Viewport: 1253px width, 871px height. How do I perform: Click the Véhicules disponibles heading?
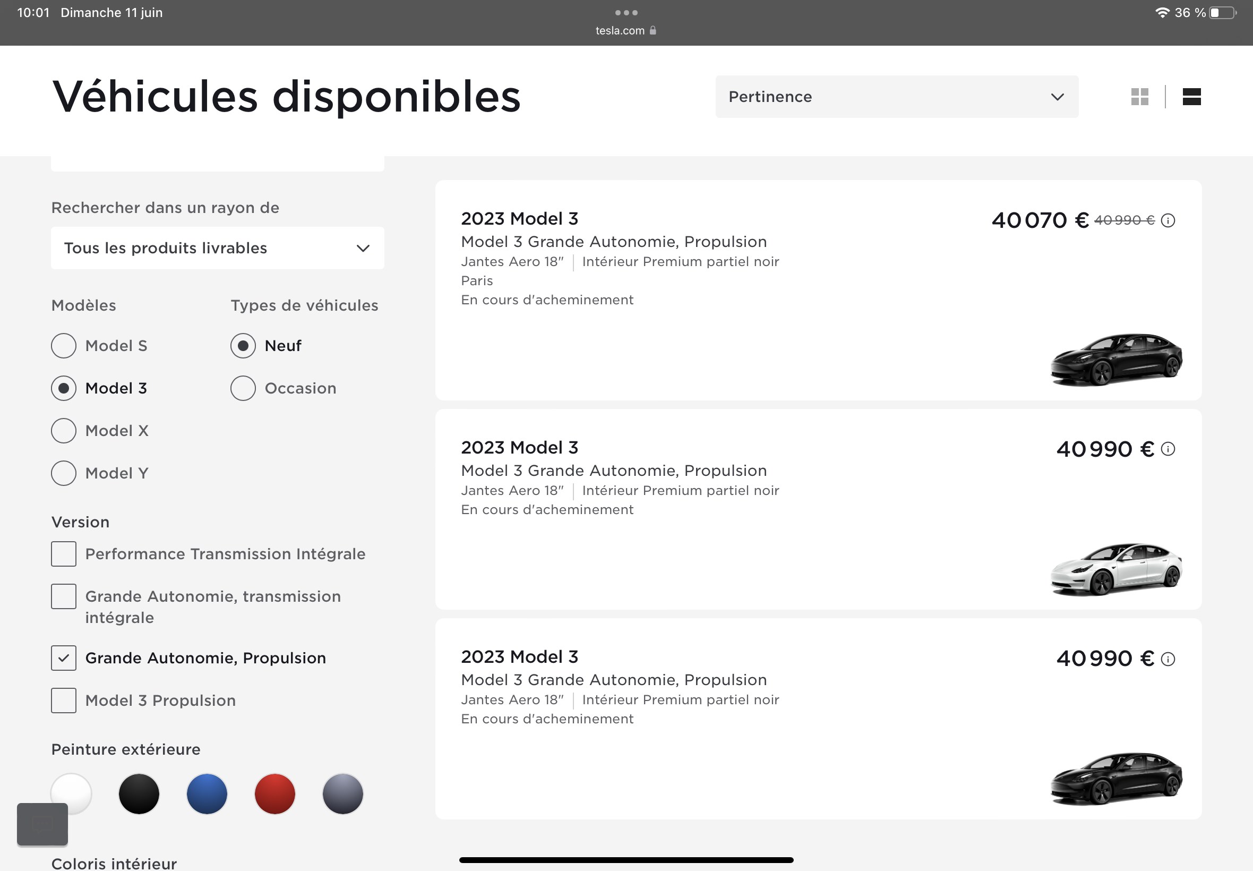pos(286,97)
